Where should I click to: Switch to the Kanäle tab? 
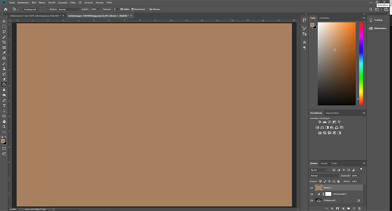(324, 163)
